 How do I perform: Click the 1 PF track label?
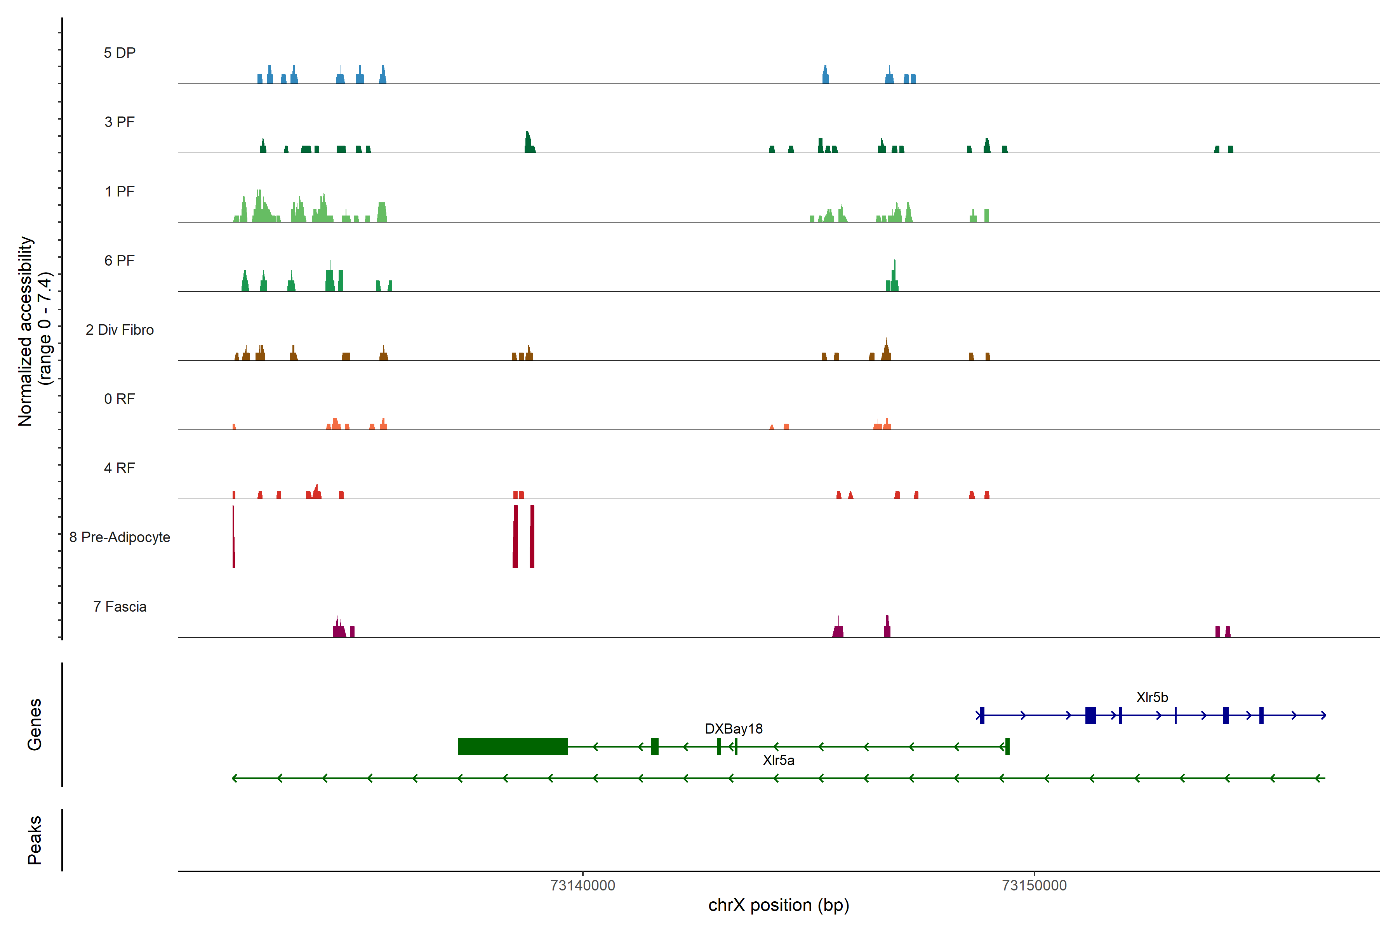click(120, 191)
